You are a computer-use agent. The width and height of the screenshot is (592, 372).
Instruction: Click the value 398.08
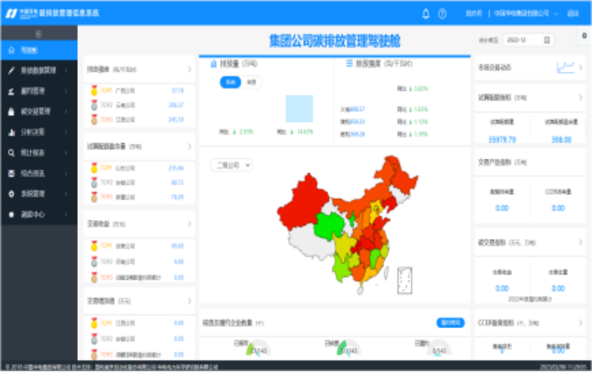[561, 140]
